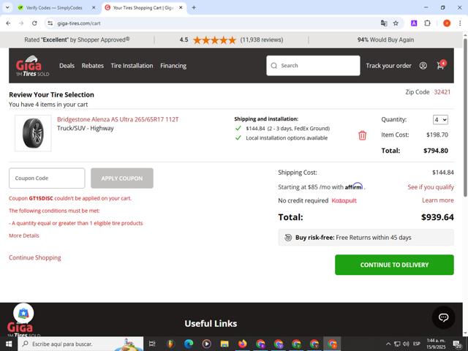Click the address bar URL giga-tires.com/cart
The image size is (468, 351).
79,23
